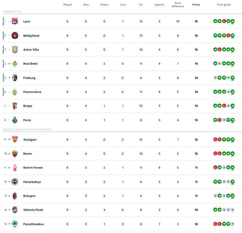This screenshot has height=233, width=242.
Task: Click the Form guide column header
Action: 224,5
